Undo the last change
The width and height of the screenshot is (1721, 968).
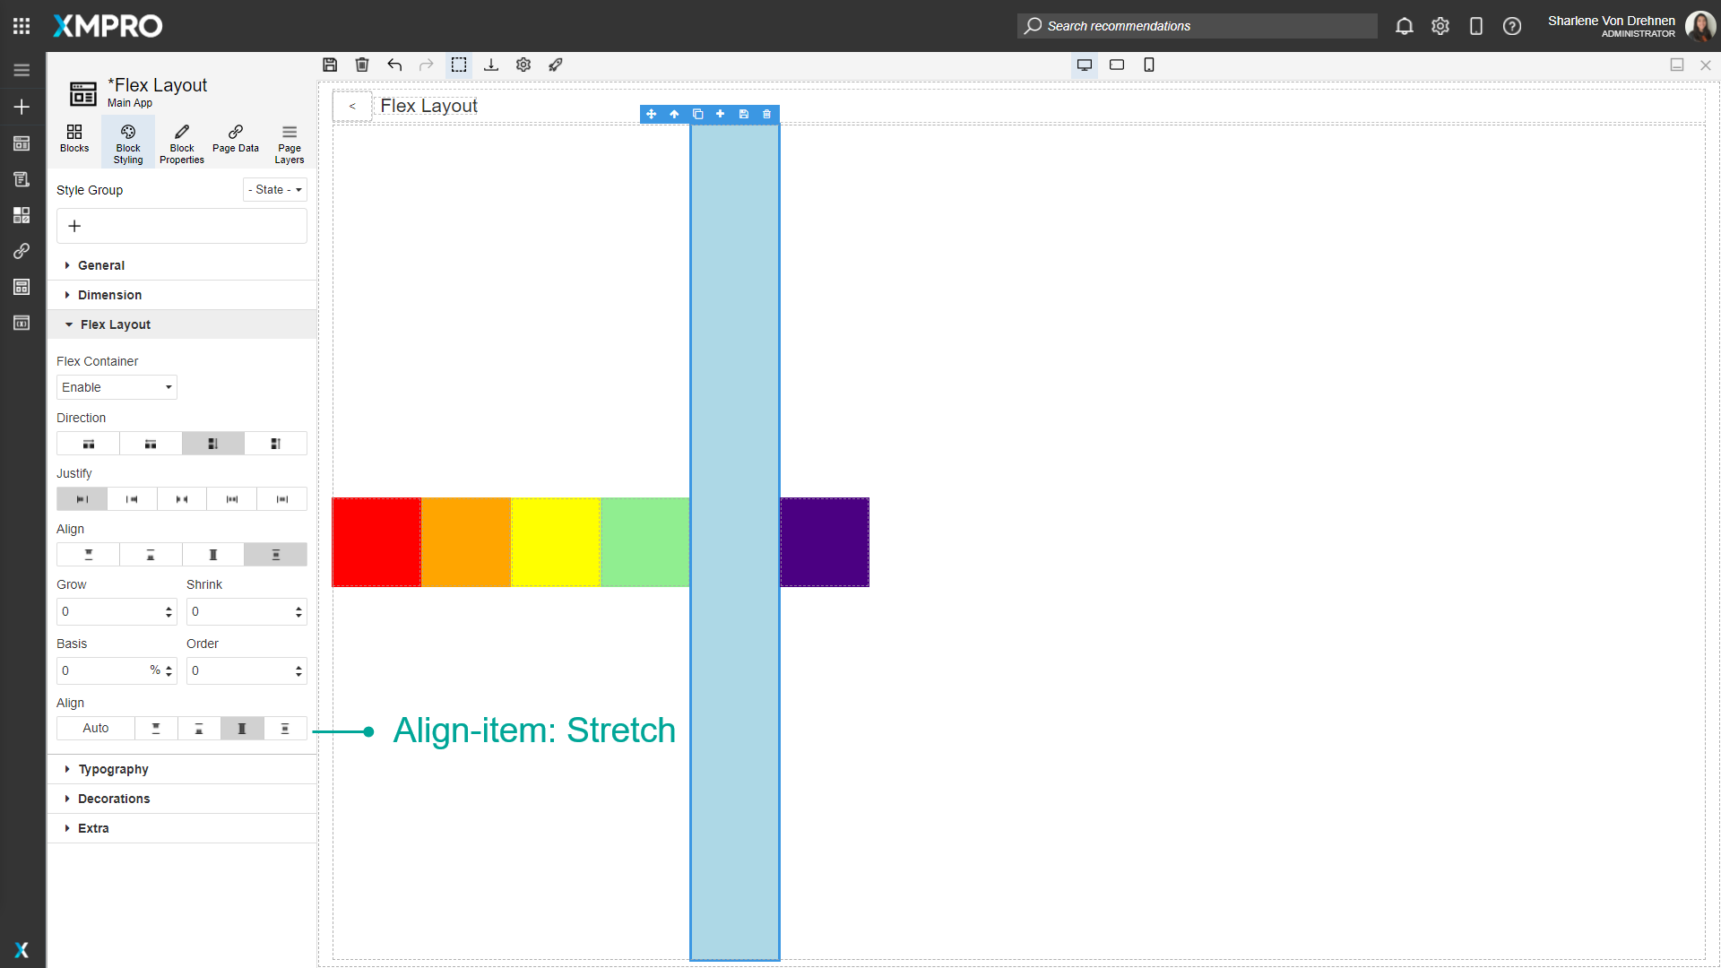click(x=394, y=65)
